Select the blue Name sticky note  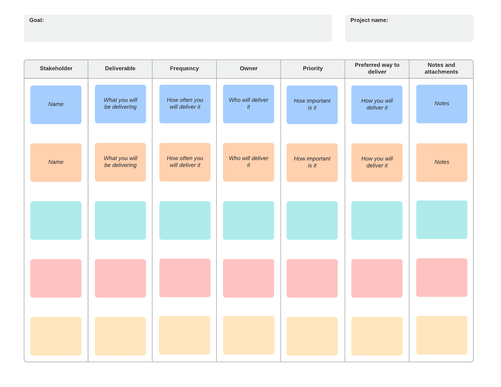(56, 104)
